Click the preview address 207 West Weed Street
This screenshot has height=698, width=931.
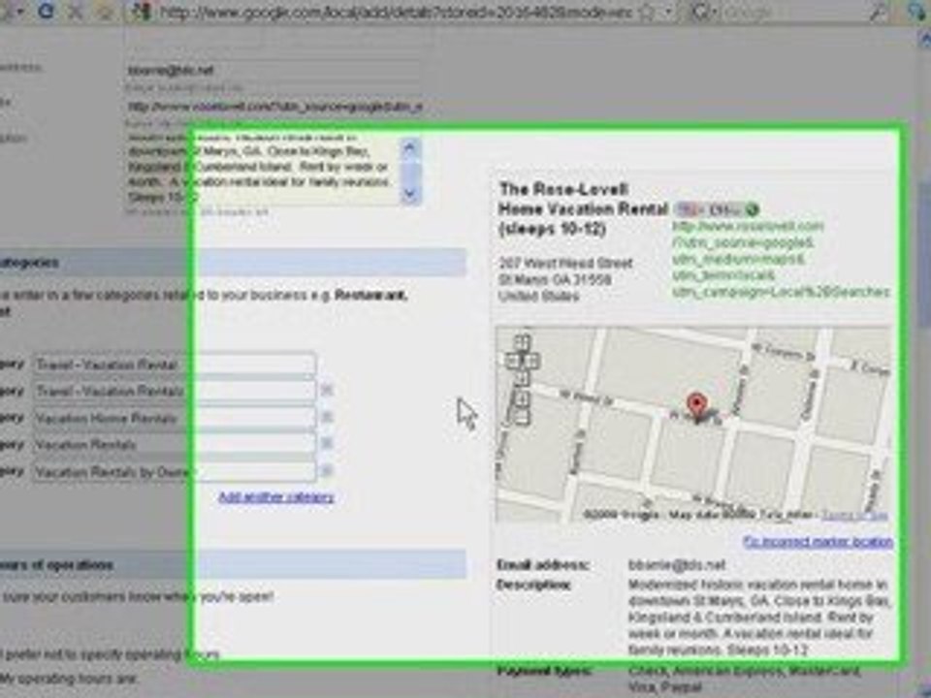565,263
